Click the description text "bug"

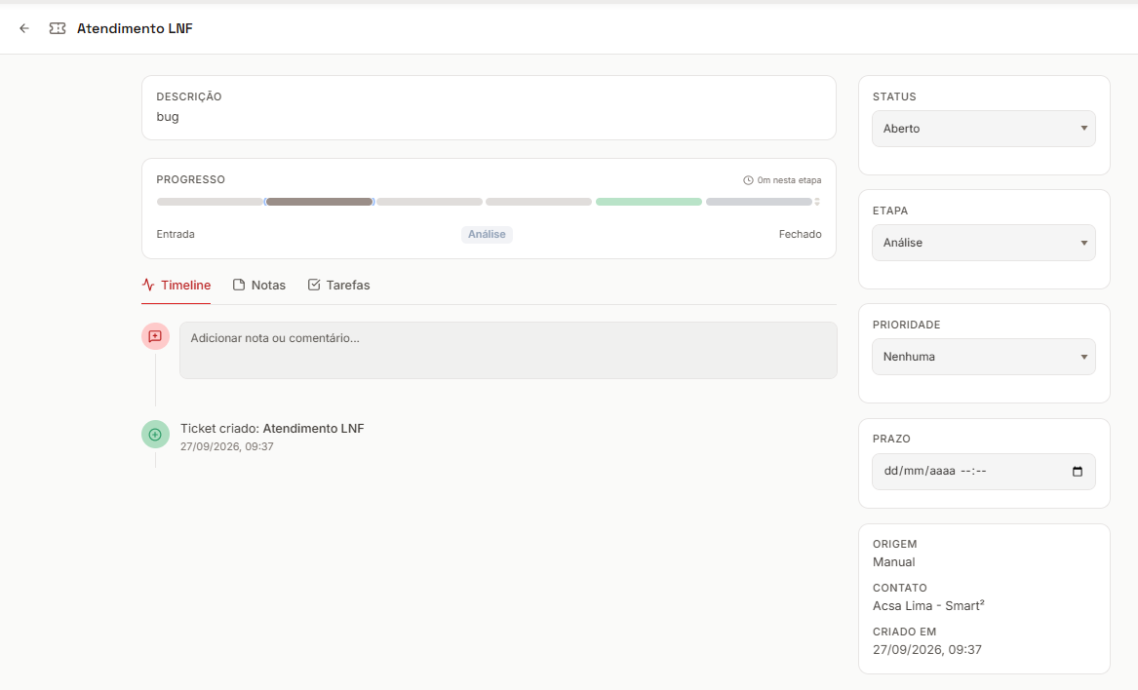click(x=168, y=117)
